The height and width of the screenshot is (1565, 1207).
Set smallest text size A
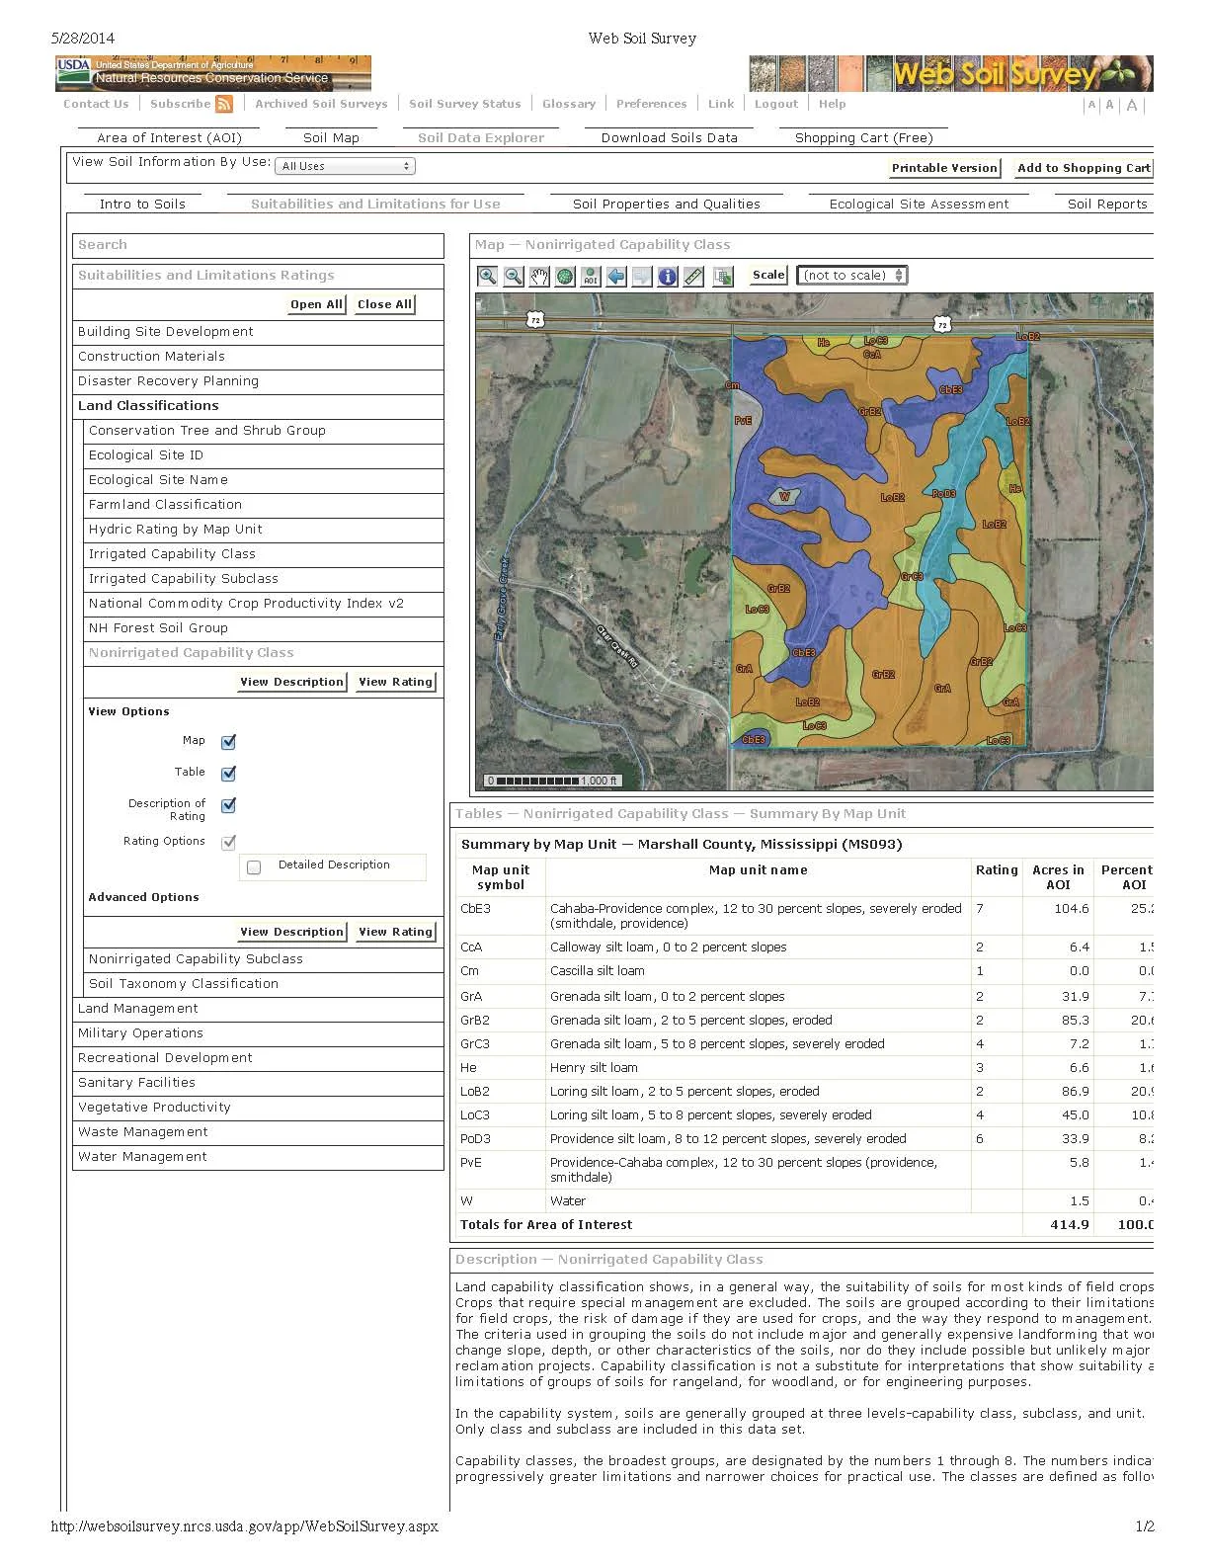(x=1091, y=105)
